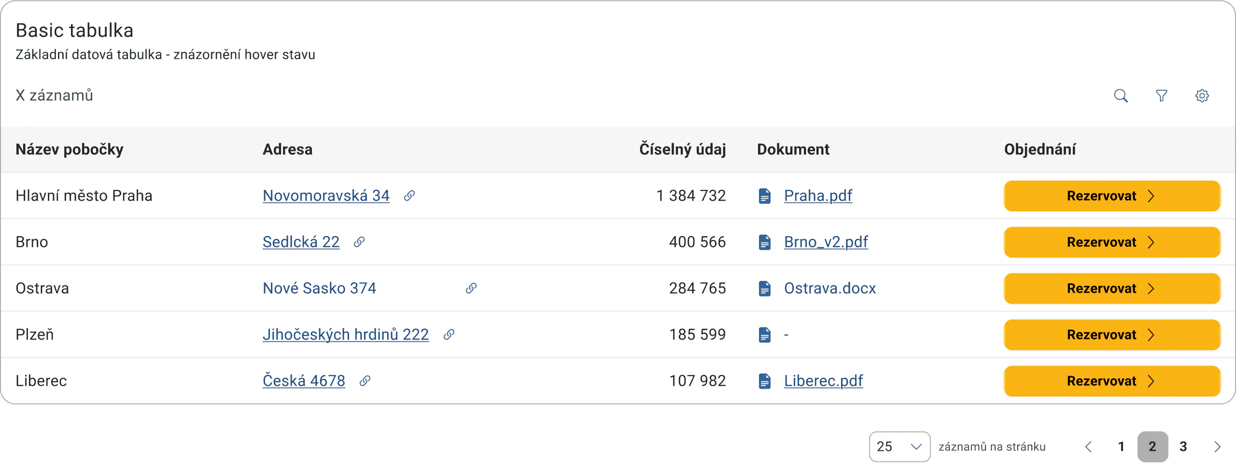Click Rezervovat button for Ostrava

tap(1112, 288)
